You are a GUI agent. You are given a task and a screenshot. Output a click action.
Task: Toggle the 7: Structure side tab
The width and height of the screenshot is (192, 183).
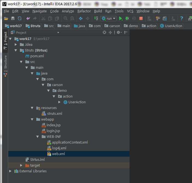point(5,66)
